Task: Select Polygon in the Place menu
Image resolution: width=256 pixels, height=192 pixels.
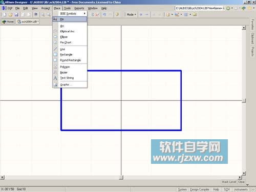Action: click(x=70, y=67)
